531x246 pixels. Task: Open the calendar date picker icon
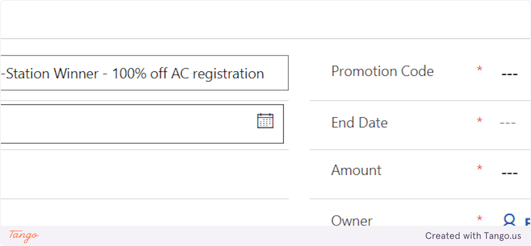[x=265, y=121]
